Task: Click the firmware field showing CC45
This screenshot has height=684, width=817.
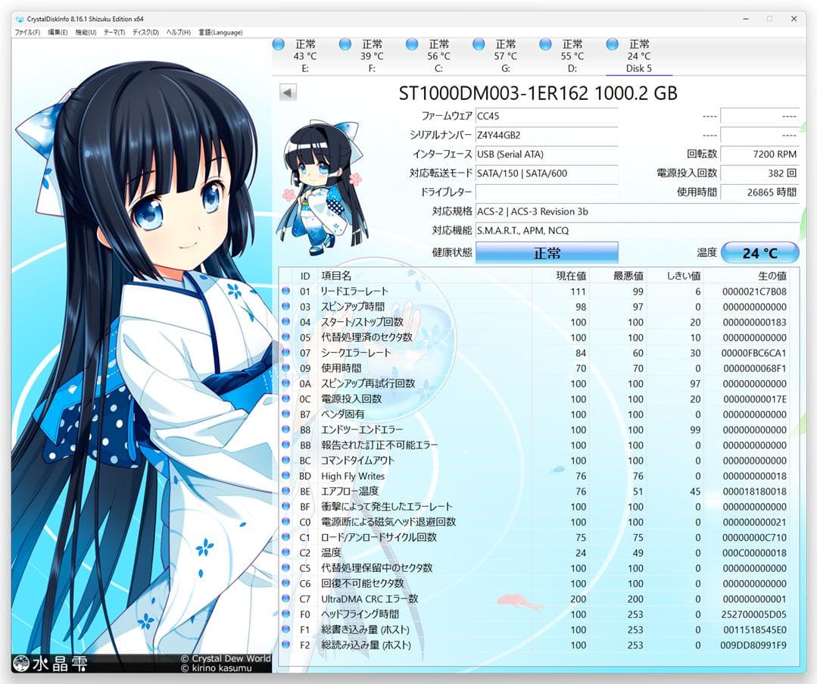Action: point(547,117)
